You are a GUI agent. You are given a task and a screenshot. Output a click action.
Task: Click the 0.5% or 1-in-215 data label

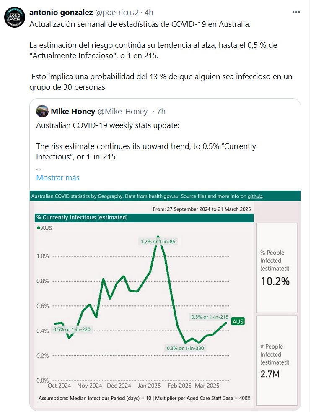click(x=210, y=317)
